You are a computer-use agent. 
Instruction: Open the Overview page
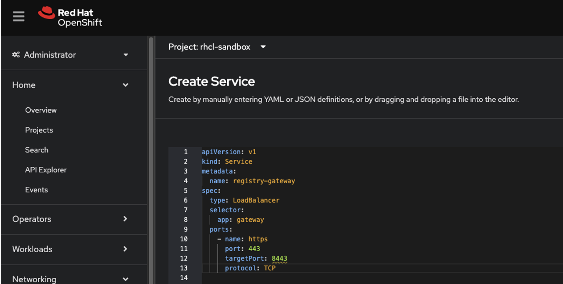(x=41, y=110)
